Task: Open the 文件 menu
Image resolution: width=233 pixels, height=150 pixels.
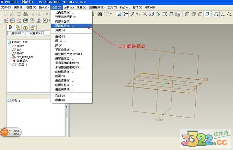Action: pyautogui.click(x=6, y=7)
